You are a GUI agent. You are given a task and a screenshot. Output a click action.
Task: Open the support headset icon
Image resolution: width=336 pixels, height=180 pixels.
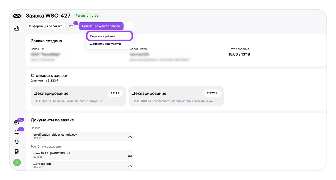[17, 142]
